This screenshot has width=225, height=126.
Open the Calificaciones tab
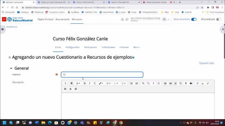click(108, 47)
